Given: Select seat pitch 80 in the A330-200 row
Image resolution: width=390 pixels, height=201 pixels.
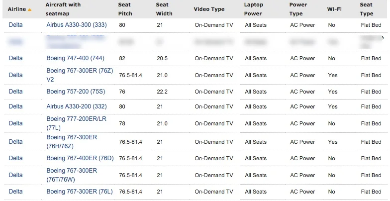Looking at the screenshot, I should point(122,106).
